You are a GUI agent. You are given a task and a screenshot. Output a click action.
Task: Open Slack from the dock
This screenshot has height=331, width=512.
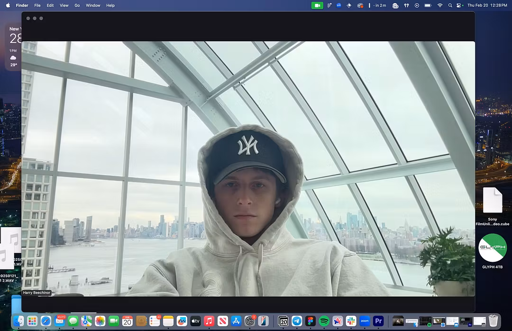point(351,321)
